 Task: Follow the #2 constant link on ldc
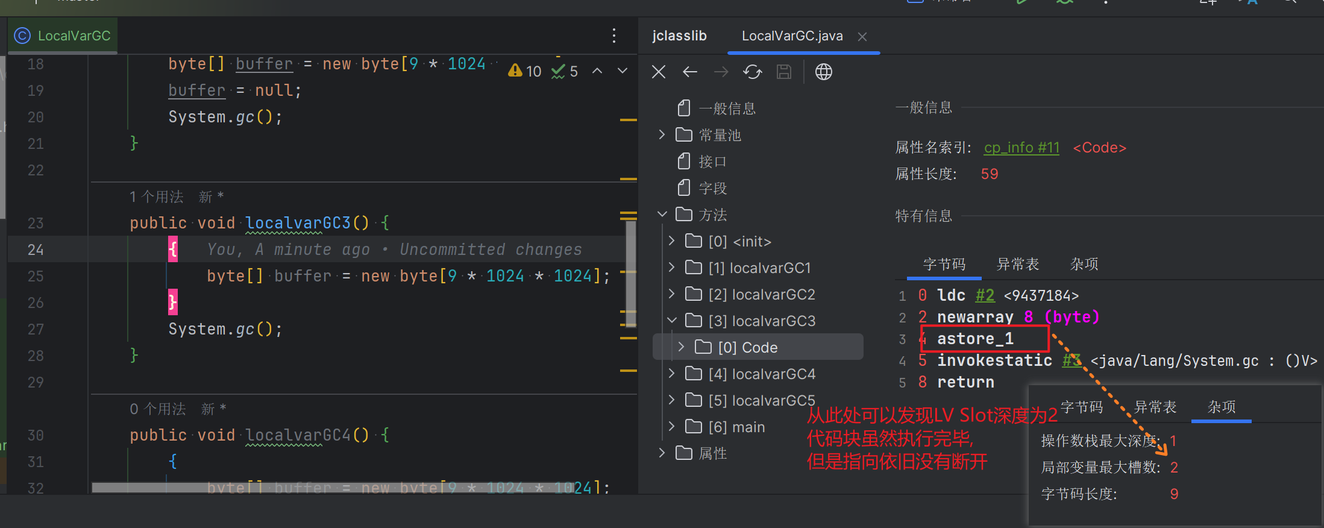985,295
